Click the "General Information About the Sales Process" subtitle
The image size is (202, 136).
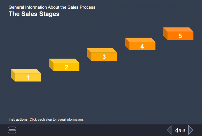coord(52,7)
